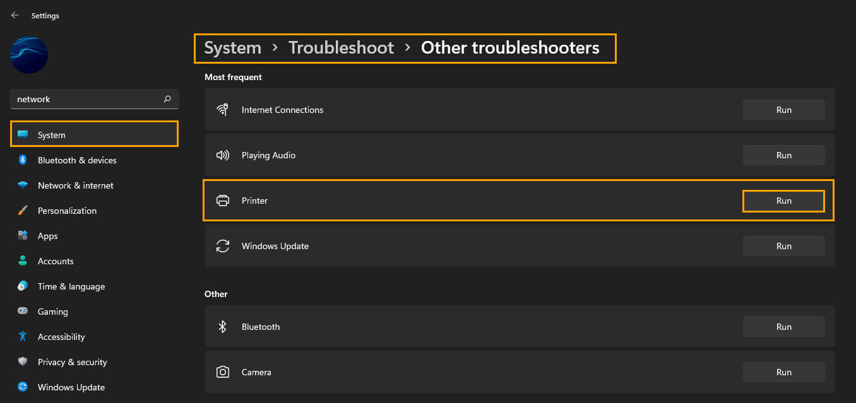Click the 'Camera' troubleshooter label
Viewport: 856px width, 403px height.
click(256, 372)
